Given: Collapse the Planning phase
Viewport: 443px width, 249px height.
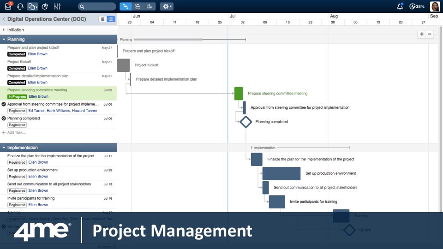Looking at the screenshot, I should tap(4, 40).
